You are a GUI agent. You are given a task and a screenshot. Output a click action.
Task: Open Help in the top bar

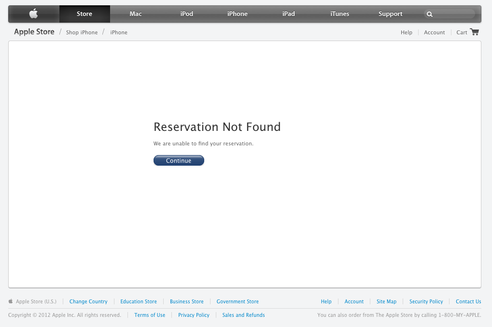pyautogui.click(x=407, y=32)
